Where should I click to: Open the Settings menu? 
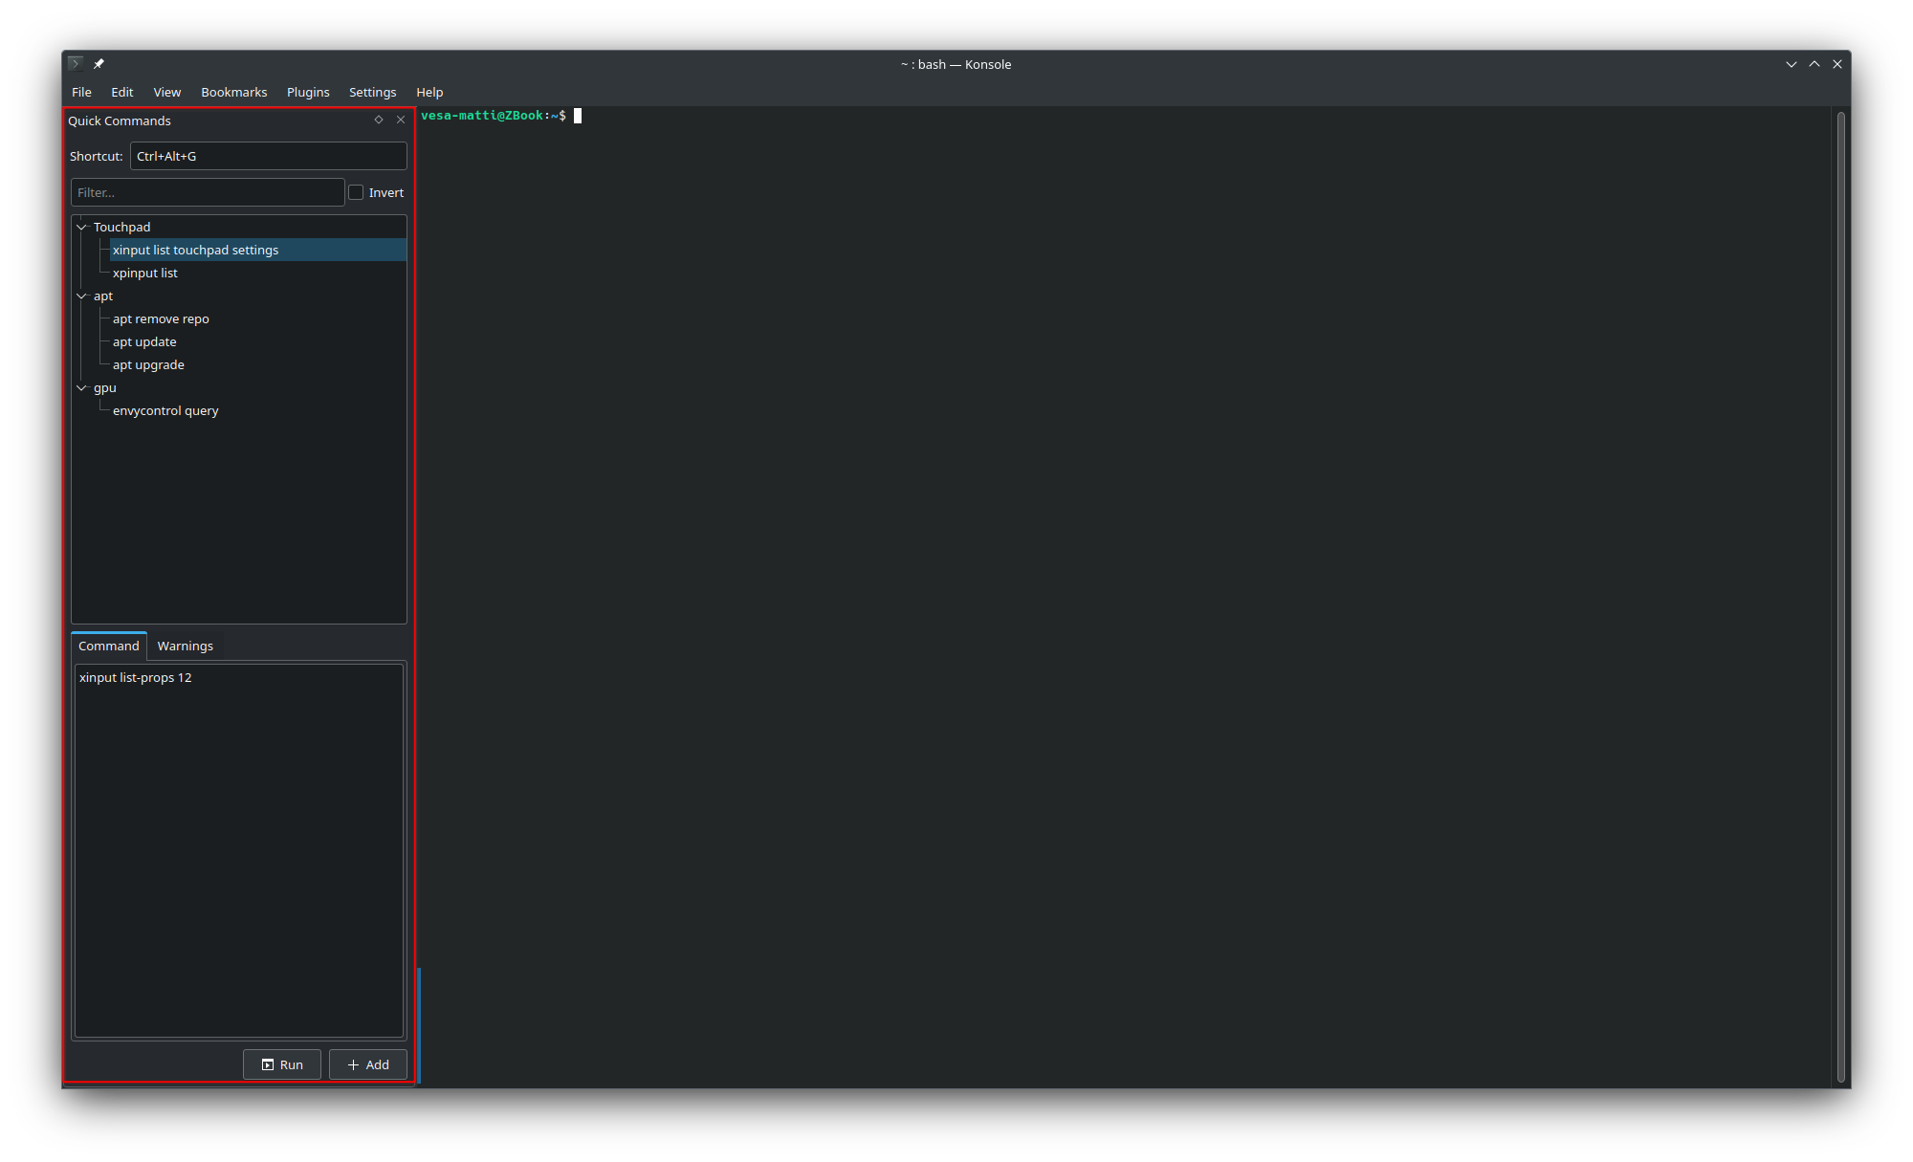point(373,92)
